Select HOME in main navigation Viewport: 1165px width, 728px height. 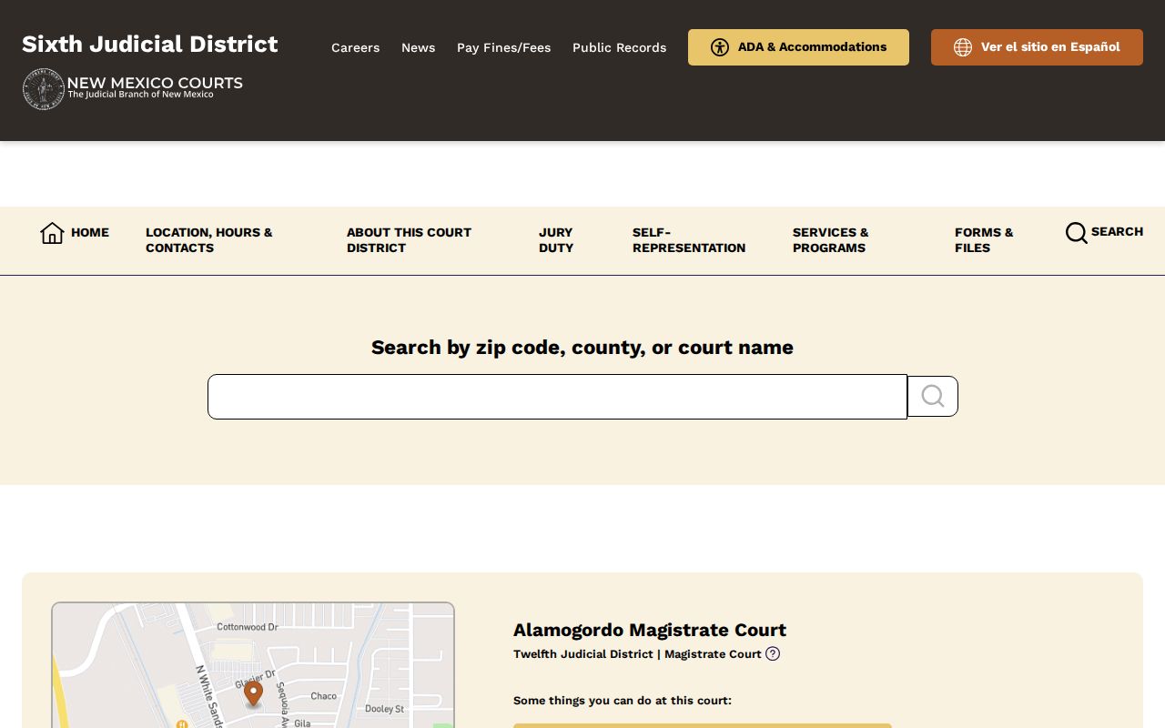(90, 232)
